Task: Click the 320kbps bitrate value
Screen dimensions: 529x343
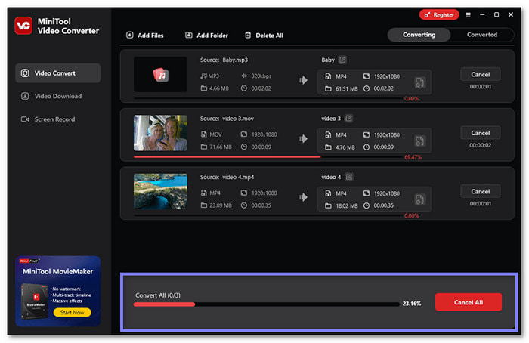Action: pyautogui.click(x=261, y=76)
